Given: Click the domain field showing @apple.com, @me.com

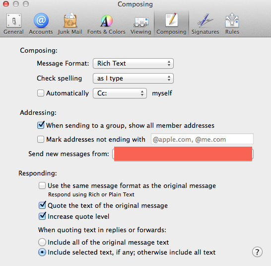Looking at the screenshot, I should 202,139.
